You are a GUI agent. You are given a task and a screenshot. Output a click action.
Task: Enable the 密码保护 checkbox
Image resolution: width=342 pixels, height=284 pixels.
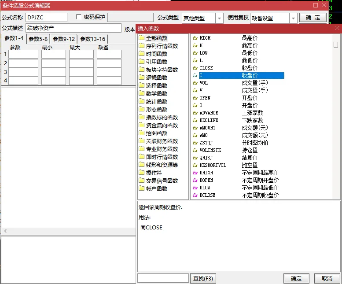[x=79, y=17]
